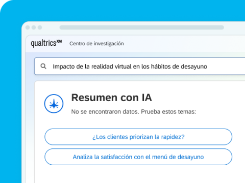
Task: Click 'No se encontraron datos. Prueba estos temas:' text
Action: [x=134, y=112]
